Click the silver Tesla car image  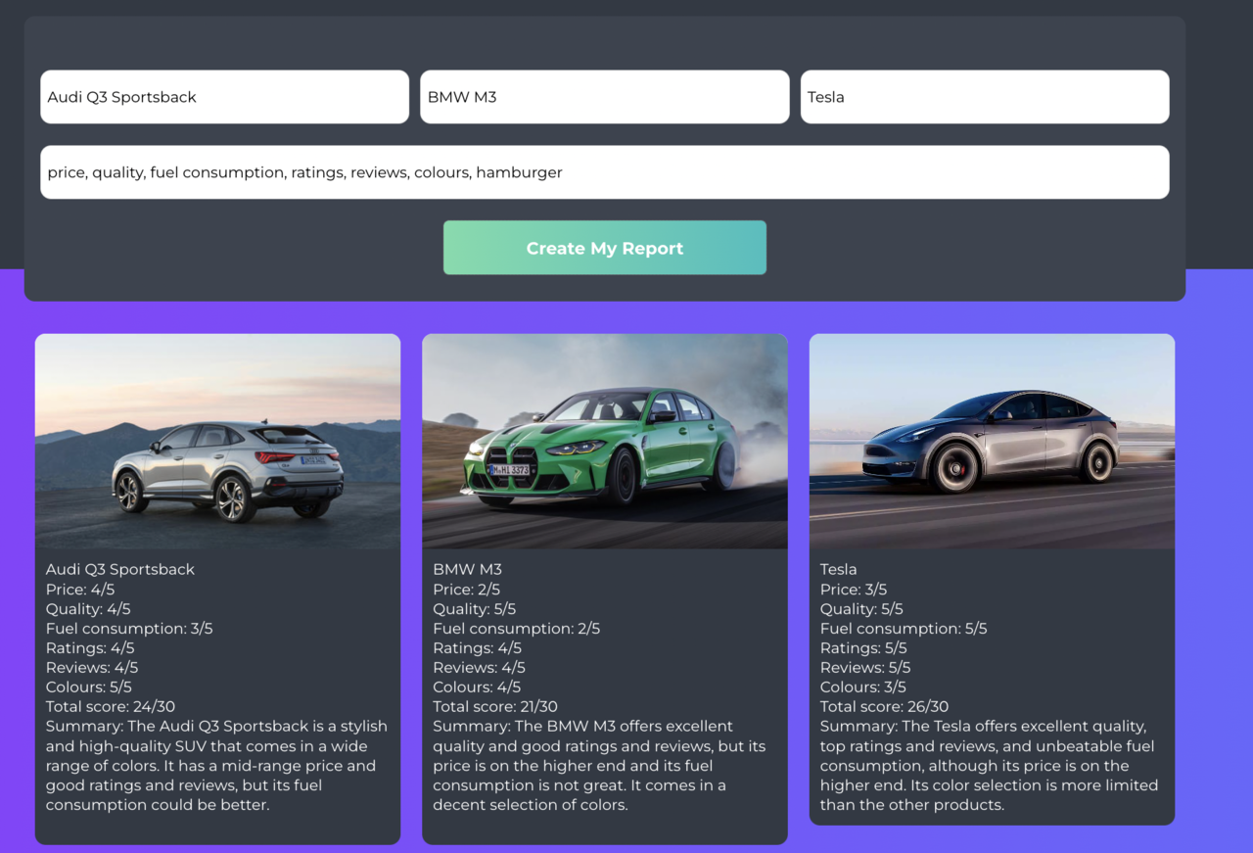coord(992,440)
